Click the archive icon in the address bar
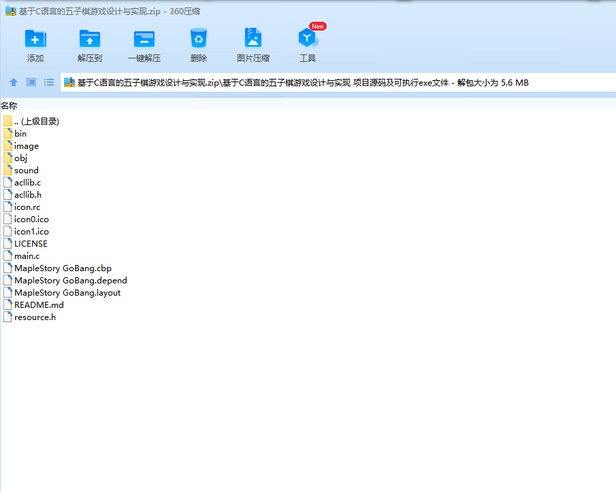The width and height of the screenshot is (616, 492). coord(69,82)
